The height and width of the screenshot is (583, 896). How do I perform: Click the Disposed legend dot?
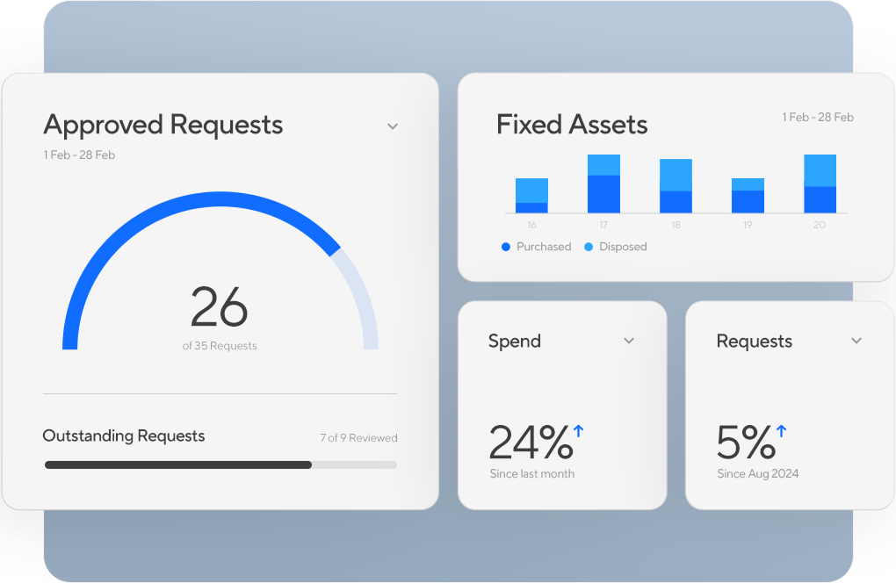click(589, 248)
